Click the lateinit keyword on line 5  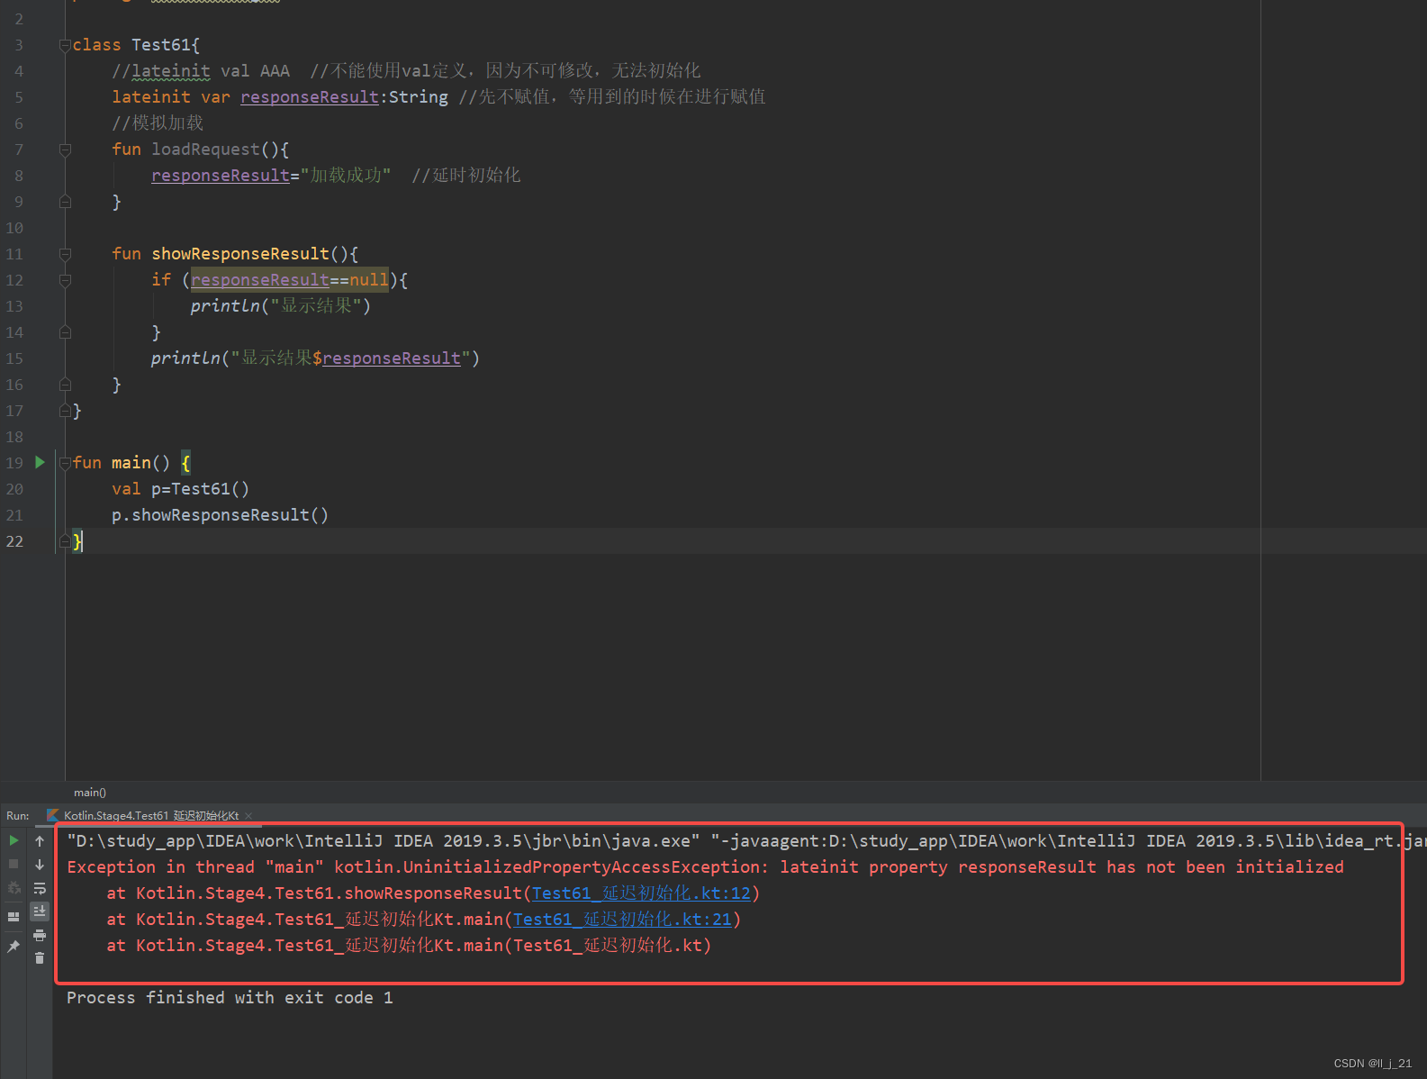coord(151,97)
